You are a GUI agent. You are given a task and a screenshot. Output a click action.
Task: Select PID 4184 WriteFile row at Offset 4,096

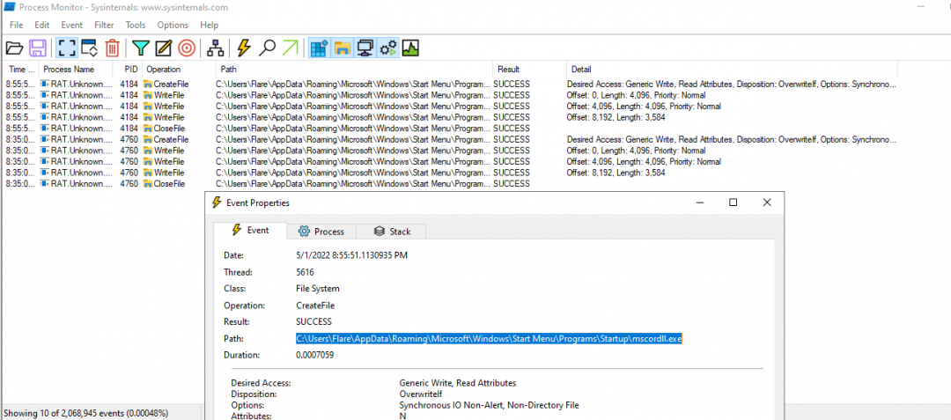click(451, 106)
